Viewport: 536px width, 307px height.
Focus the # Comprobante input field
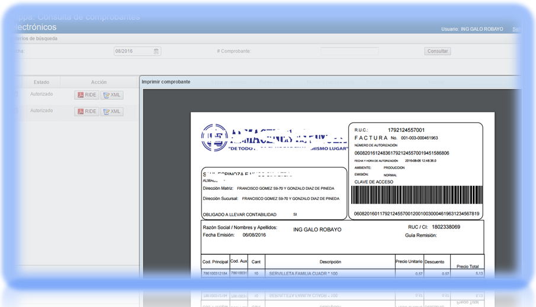[x=349, y=51]
